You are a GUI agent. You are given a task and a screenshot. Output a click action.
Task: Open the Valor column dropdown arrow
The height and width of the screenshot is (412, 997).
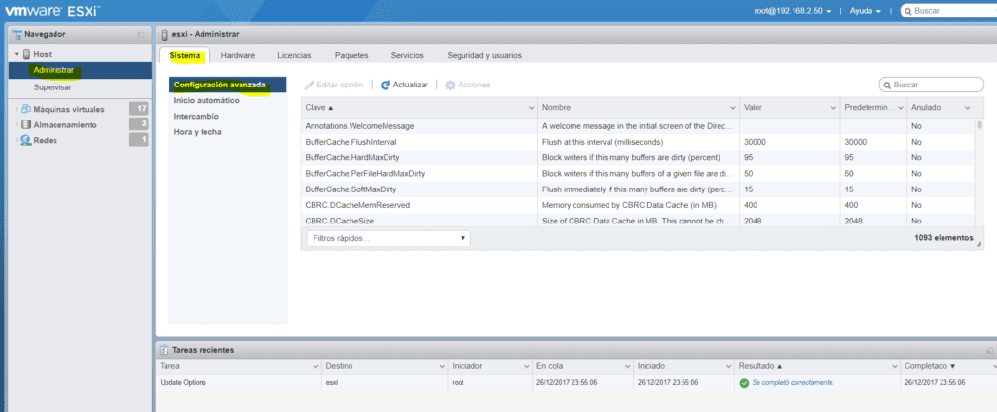pyautogui.click(x=833, y=108)
